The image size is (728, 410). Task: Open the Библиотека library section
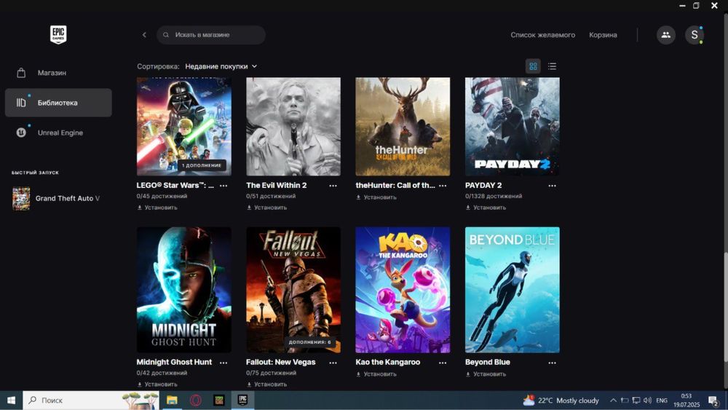coord(58,103)
